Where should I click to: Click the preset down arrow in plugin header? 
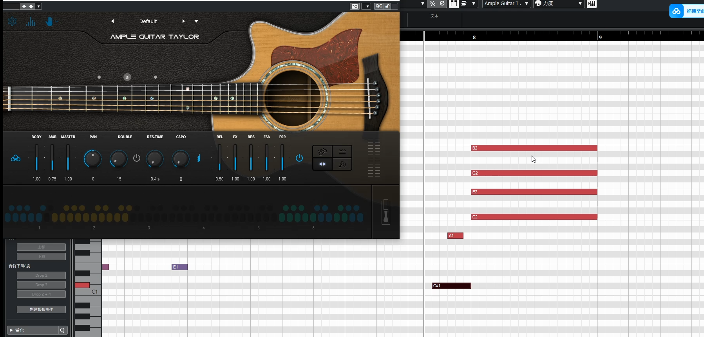coord(31,6)
